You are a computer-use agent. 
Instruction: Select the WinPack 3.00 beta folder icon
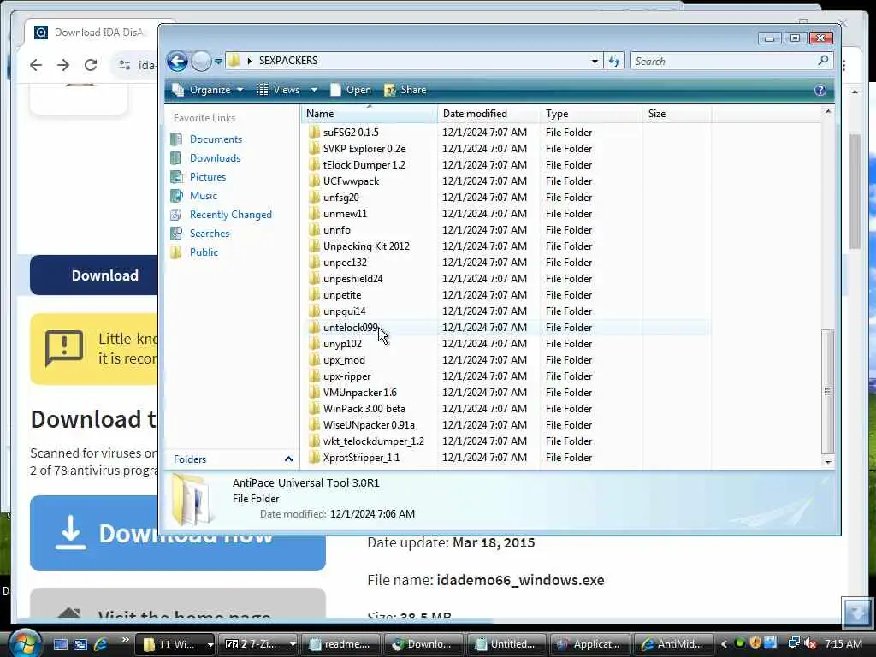(315, 408)
